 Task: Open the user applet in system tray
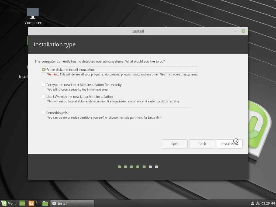(x=252, y=203)
